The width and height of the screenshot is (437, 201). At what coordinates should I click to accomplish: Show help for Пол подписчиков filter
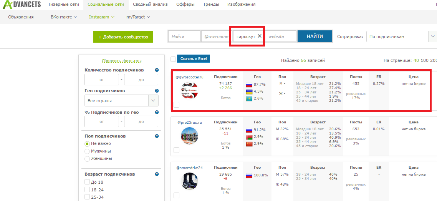157,136
